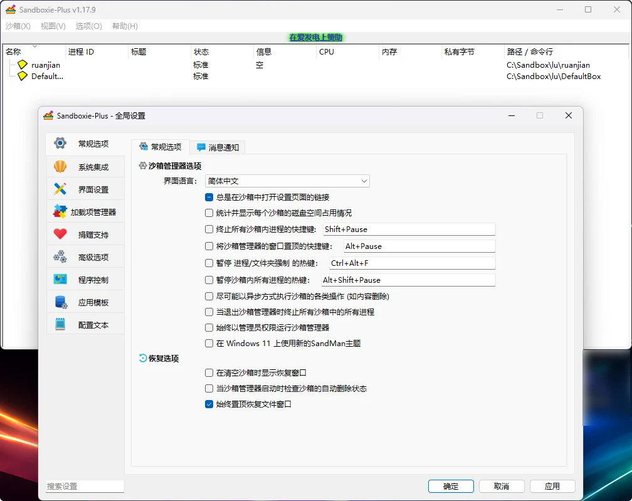
Task: Check 当沙箱管理器启动时检查沙箱的自动删除状态
Action: coord(209,389)
